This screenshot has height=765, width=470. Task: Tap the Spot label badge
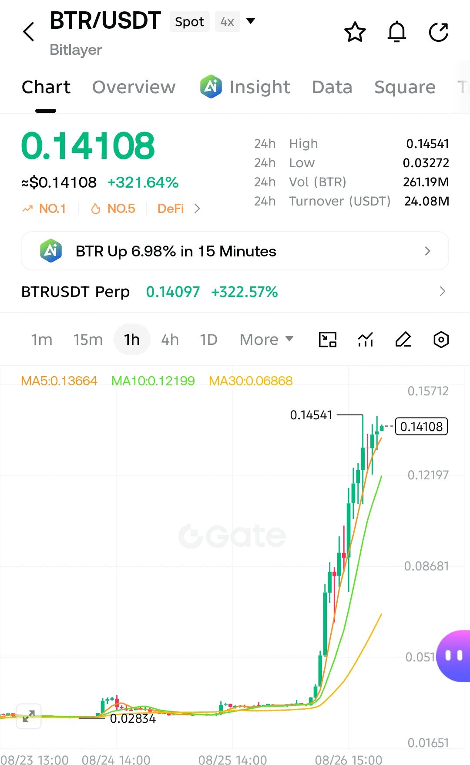click(x=190, y=21)
